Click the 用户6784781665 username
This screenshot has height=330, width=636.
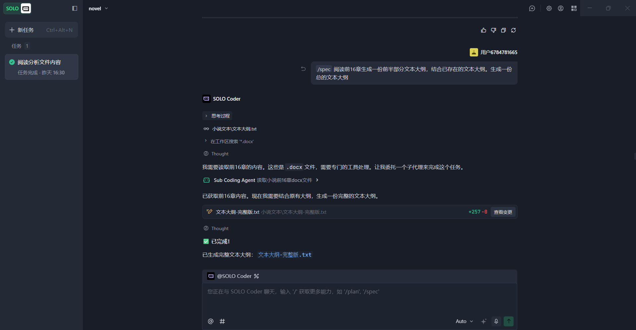point(499,52)
